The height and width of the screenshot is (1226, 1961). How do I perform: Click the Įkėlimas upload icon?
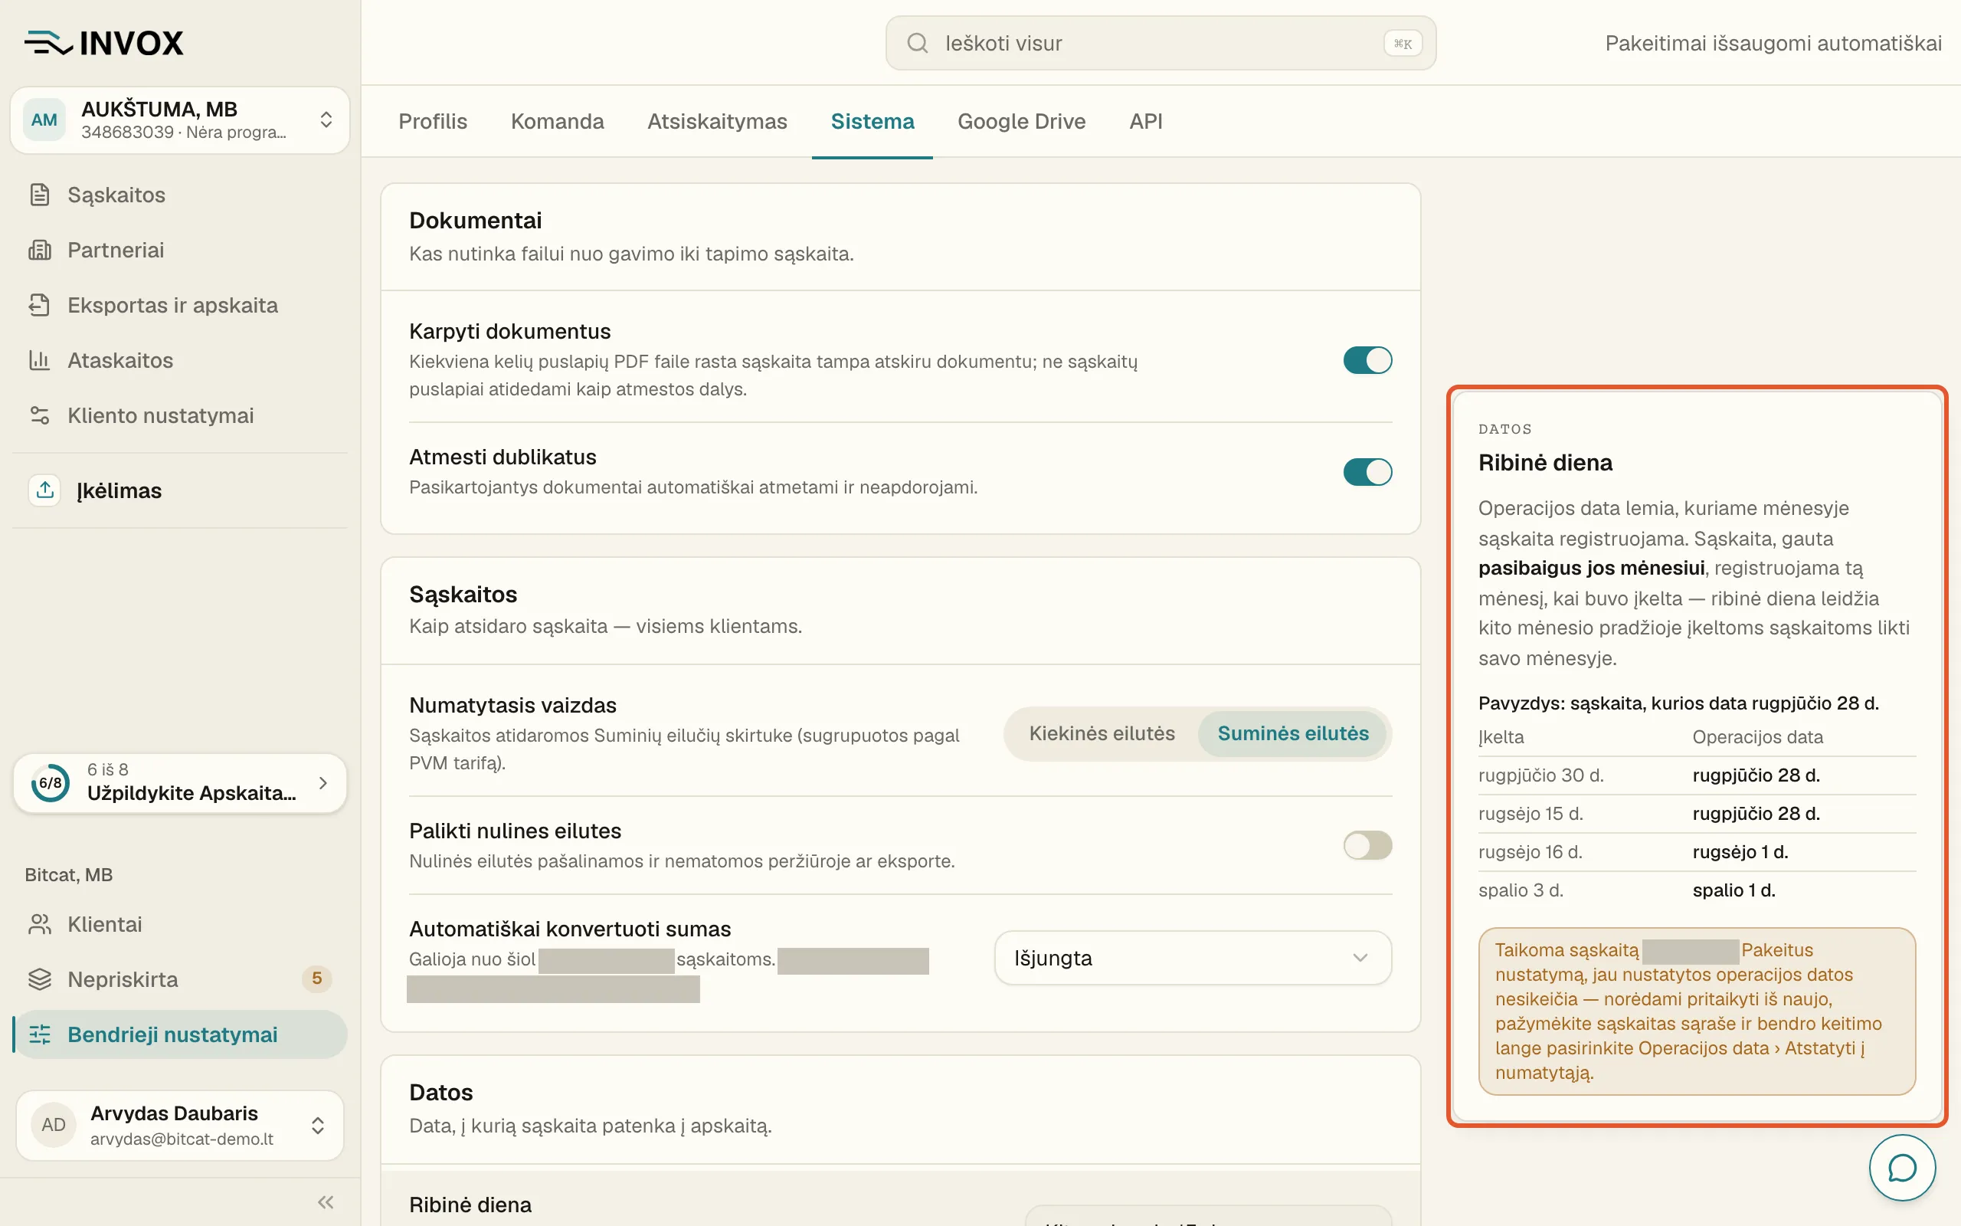pos(44,490)
